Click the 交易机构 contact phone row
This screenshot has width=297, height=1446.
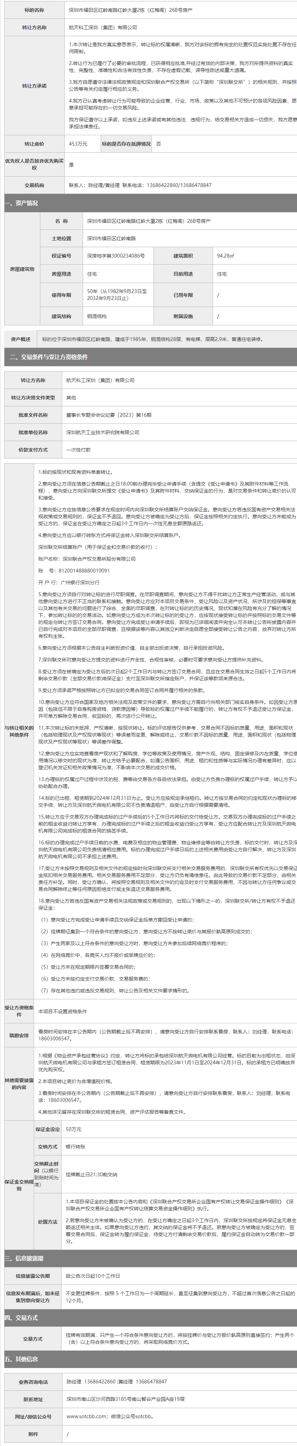coord(140,185)
